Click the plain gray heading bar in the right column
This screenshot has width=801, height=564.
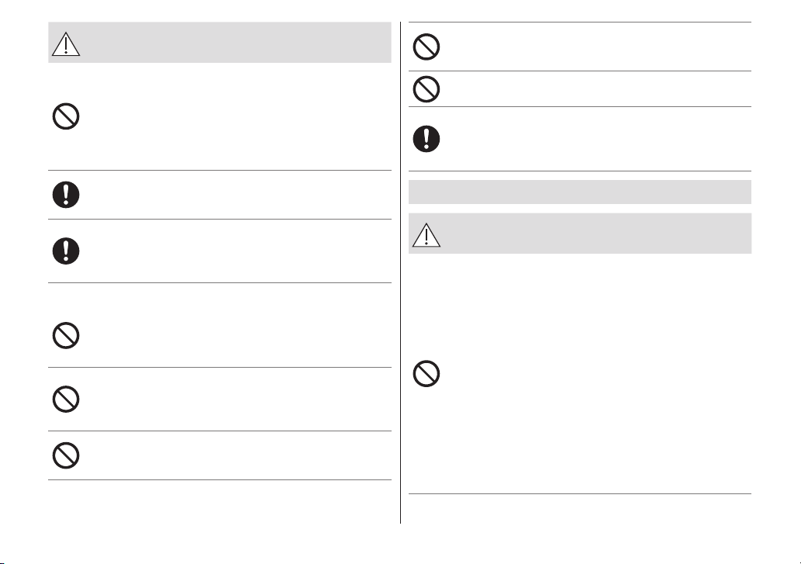click(x=580, y=192)
